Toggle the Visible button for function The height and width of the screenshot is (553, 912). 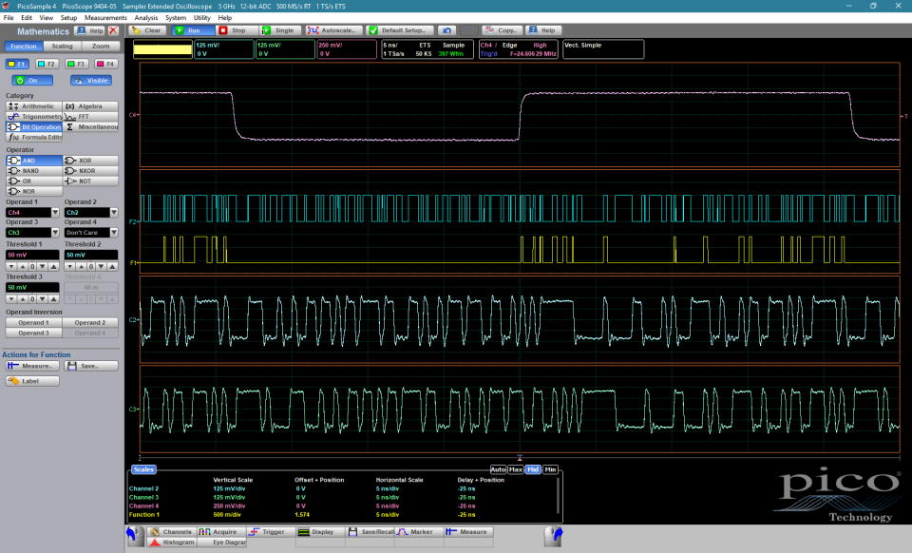[x=91, y=81]
